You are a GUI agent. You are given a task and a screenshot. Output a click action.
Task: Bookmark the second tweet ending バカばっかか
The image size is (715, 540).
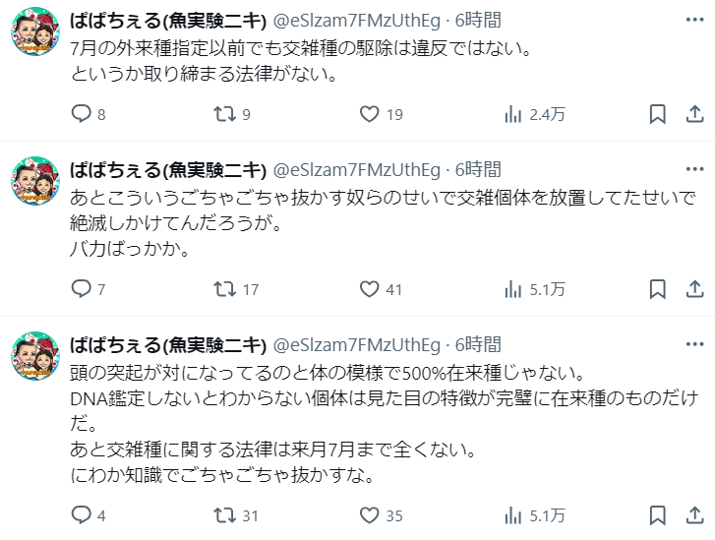pyautogui.click(x=657, y=289)
